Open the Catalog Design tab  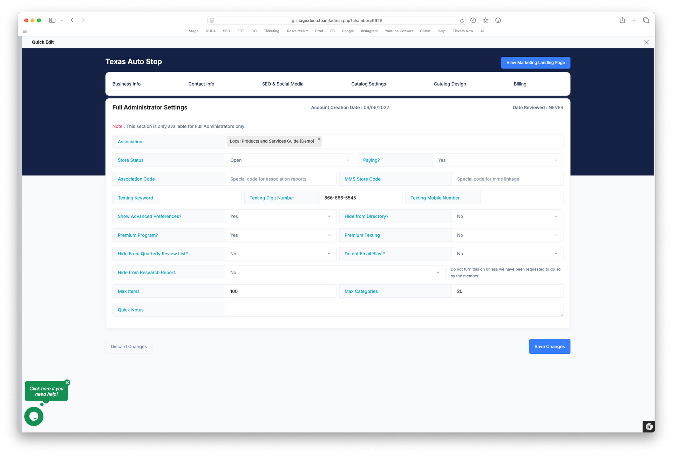click(x=450, y=84)
